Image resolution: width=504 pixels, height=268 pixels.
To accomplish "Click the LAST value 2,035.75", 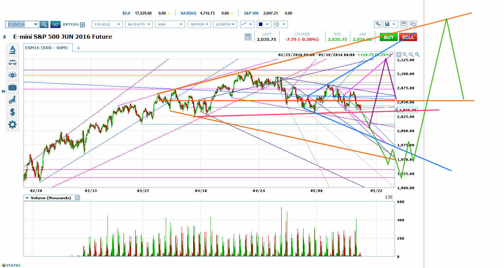I will click(x=267, y=39).
